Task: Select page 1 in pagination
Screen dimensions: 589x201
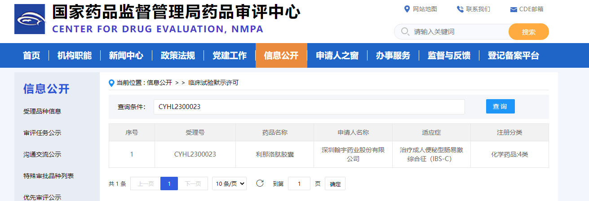Action: [169, 184]
